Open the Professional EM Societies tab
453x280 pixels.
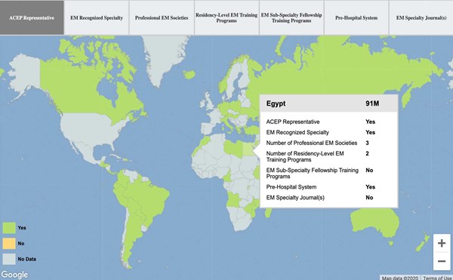[x=162, y=17]
